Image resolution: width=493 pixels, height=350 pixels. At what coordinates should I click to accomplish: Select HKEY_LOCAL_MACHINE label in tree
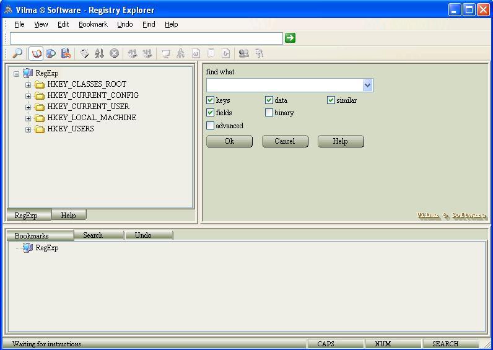92,118
